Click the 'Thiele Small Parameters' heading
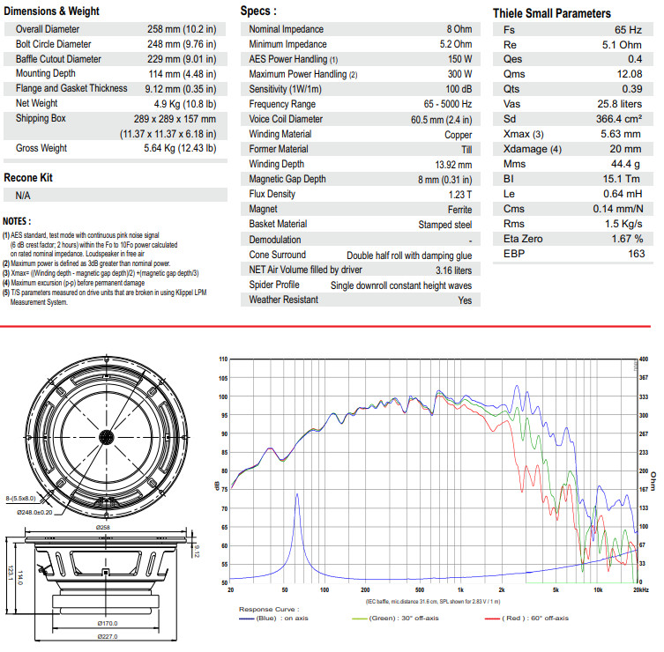 [552, 13]
